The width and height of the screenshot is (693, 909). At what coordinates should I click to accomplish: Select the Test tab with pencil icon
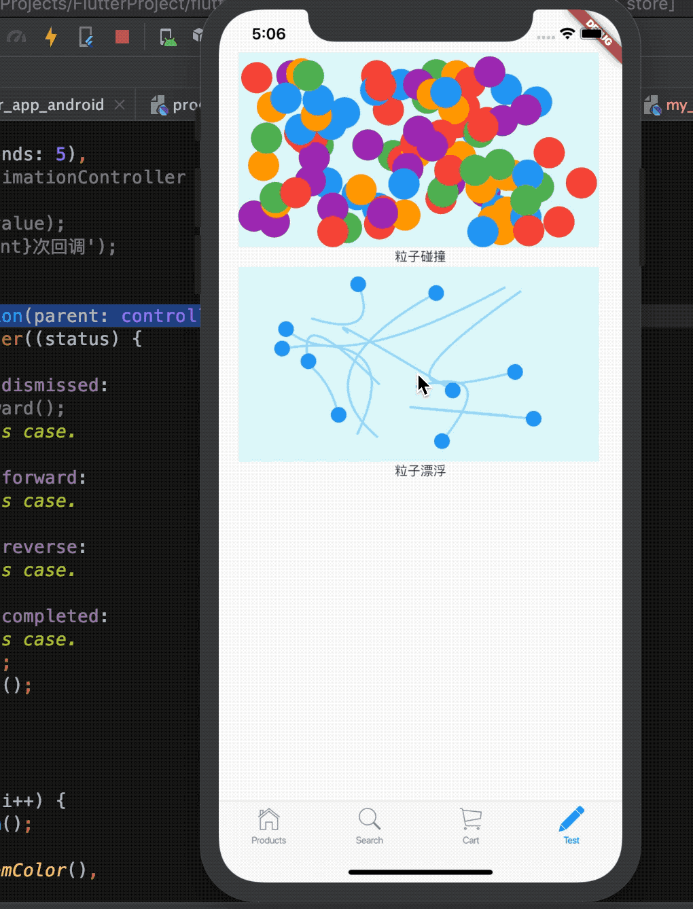click(571, 826)
